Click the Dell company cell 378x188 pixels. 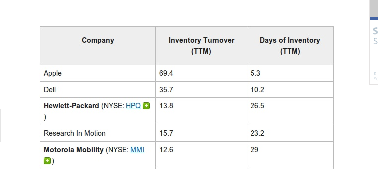pos(98,90)
